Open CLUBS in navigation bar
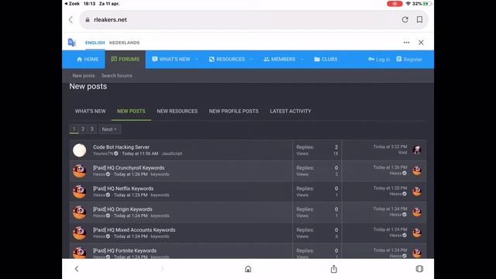The width and height of the screenshot is (496, 279). 325,59
